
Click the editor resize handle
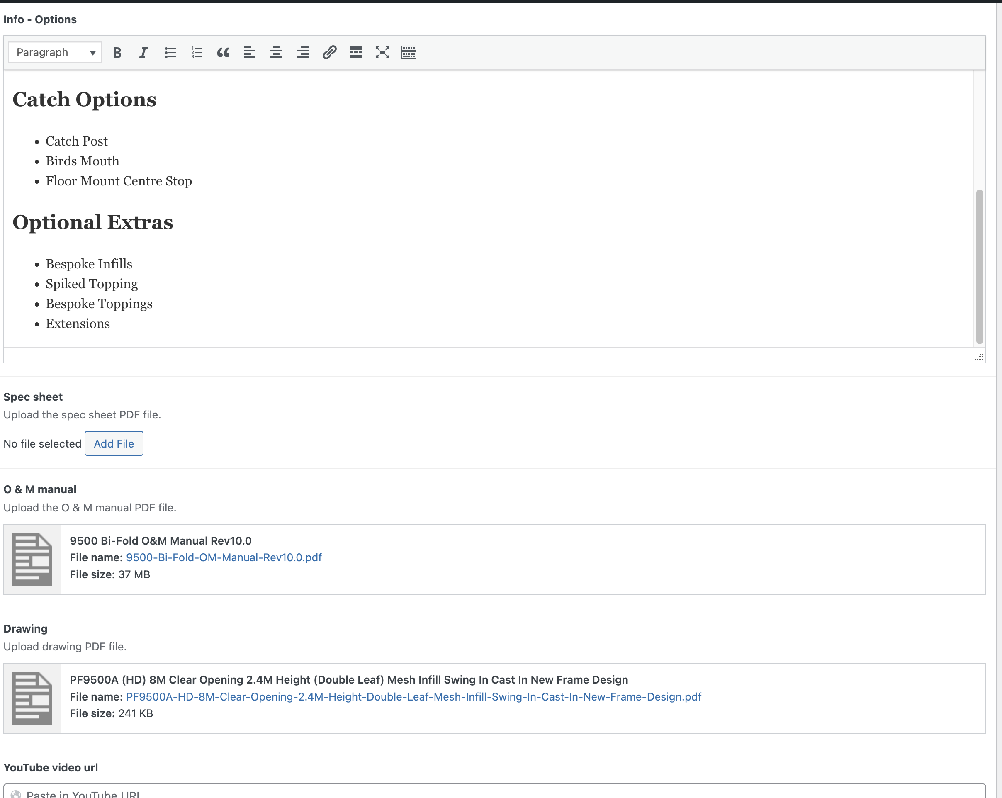[x=979, y=356]
